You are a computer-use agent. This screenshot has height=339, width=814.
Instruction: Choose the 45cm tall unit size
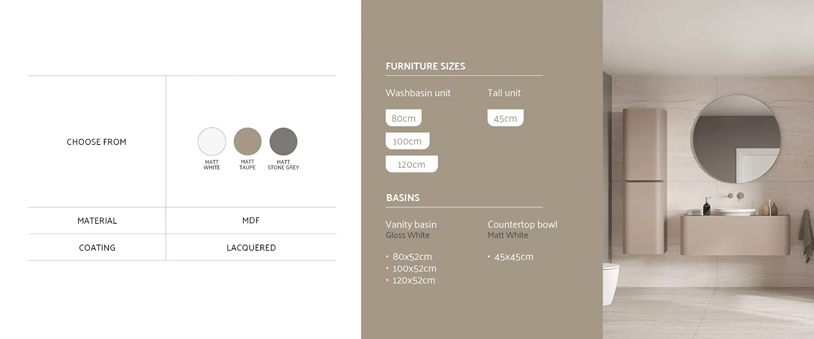505,118
